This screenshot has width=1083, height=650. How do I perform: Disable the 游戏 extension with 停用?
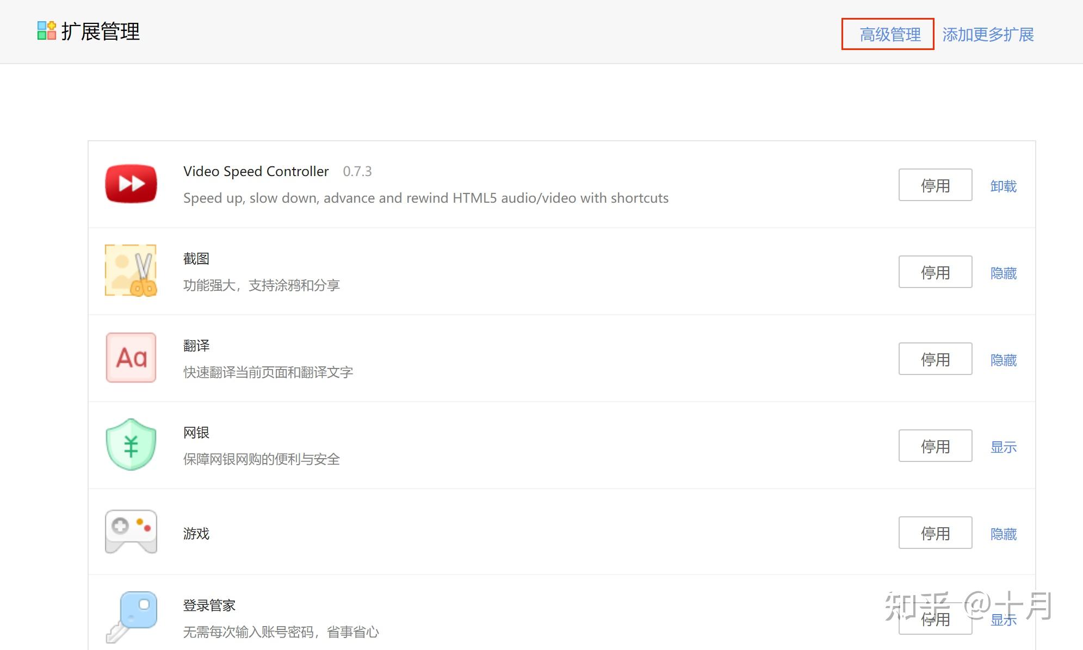pos(935,533)
